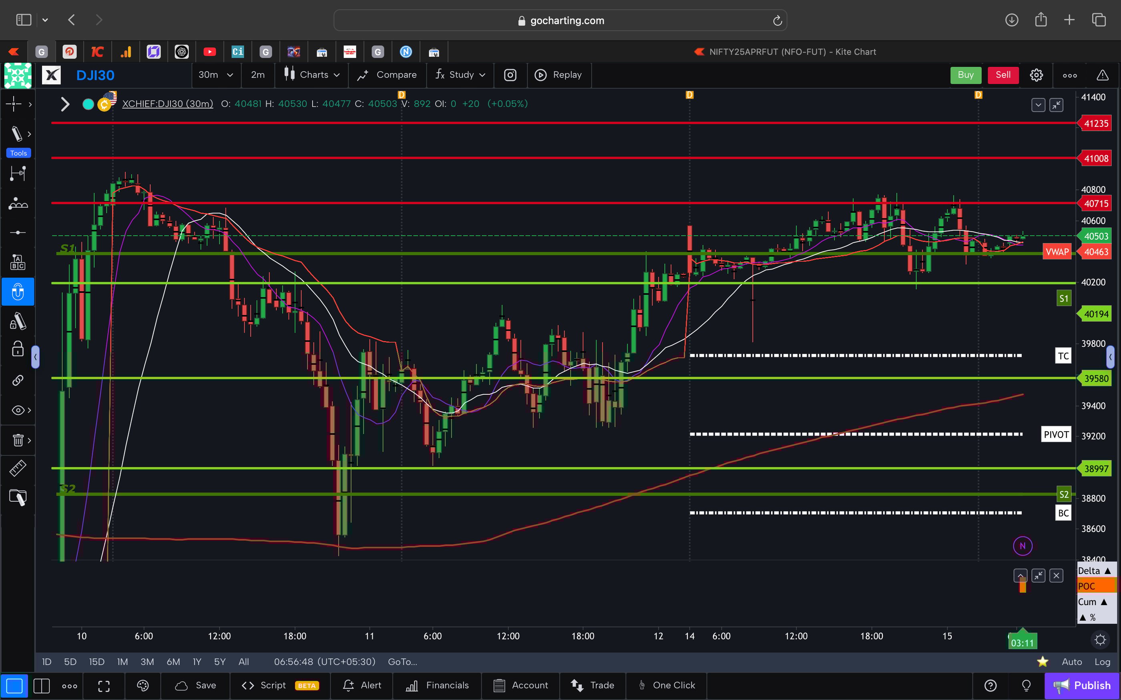Delete drawings using the trash icon
The image size is (1121, 700).
point(18,440)
